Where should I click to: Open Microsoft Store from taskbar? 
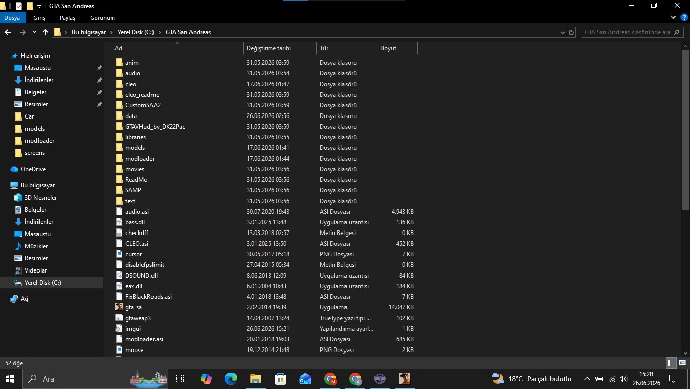pos(280,379)
